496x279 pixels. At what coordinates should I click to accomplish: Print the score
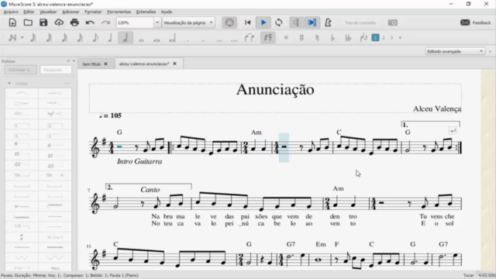pos(74,22)
